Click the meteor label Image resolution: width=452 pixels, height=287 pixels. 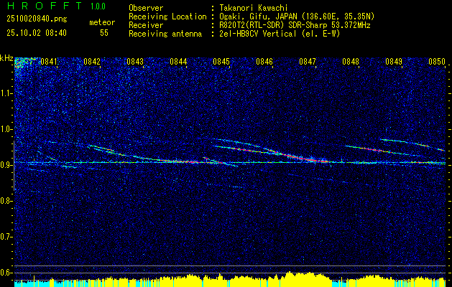102,22
